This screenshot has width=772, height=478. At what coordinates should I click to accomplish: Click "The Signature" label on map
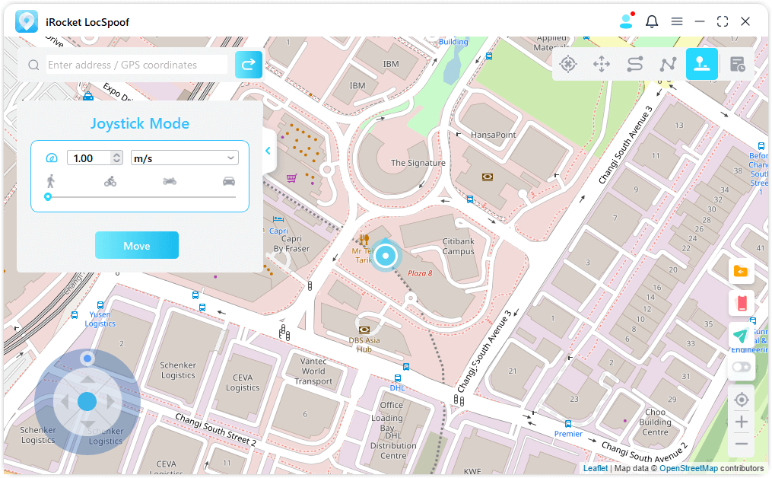point(418,163)
